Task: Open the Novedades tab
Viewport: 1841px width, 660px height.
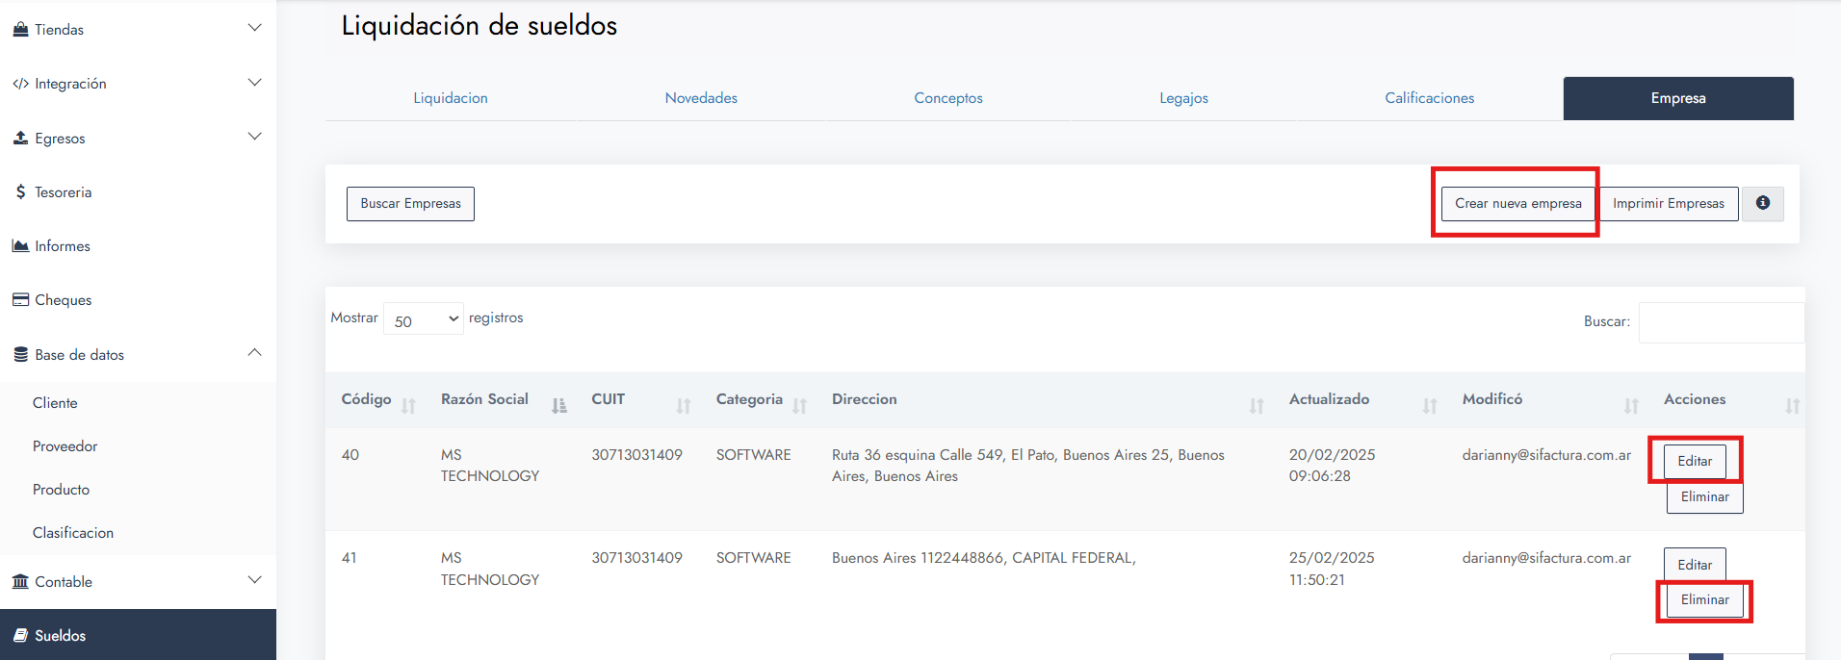Action: (701, 98)
